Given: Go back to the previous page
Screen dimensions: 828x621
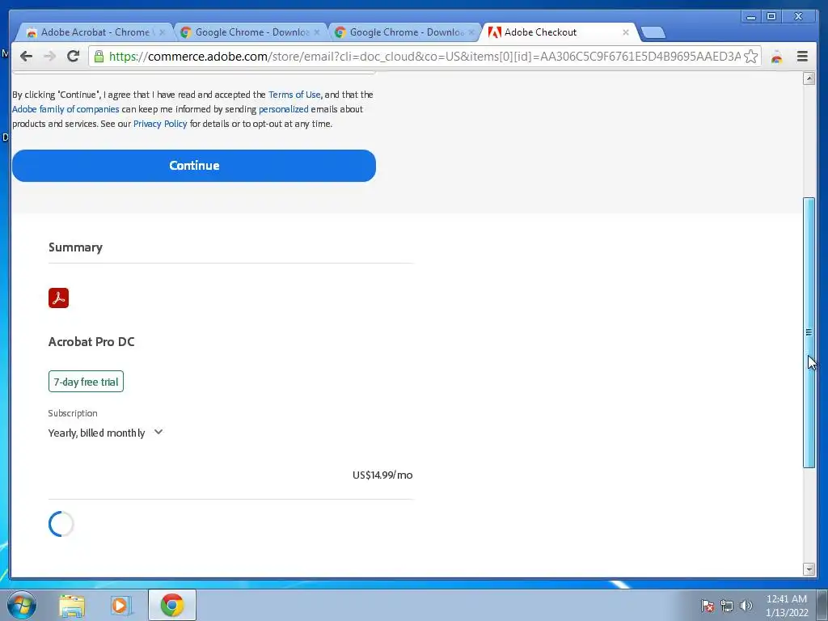Looking at the screenshot, I should tap(26, 56).
